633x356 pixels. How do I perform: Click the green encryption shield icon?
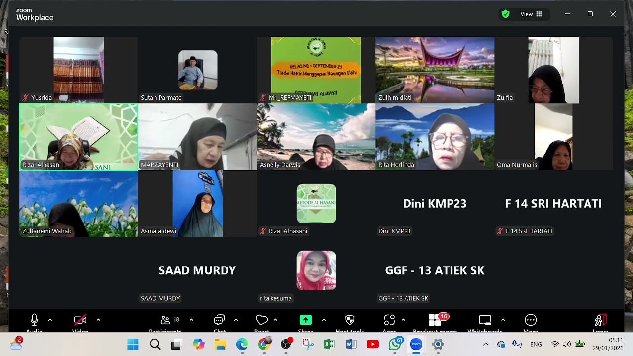(505, 14)
